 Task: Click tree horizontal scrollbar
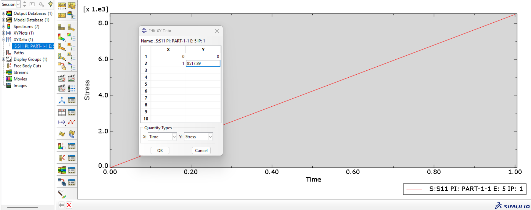pos(22,207)
